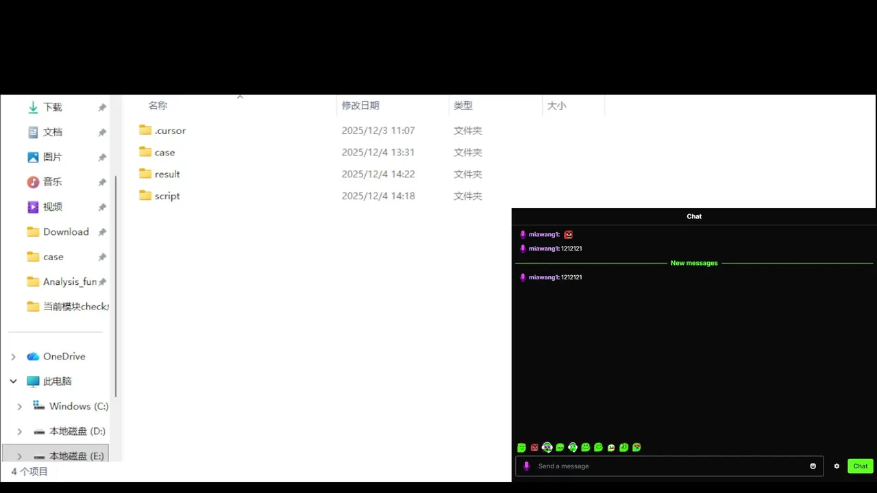Open the 图片 pictures location
Viewport: 877px width, 493px height.
pos(52,157)
